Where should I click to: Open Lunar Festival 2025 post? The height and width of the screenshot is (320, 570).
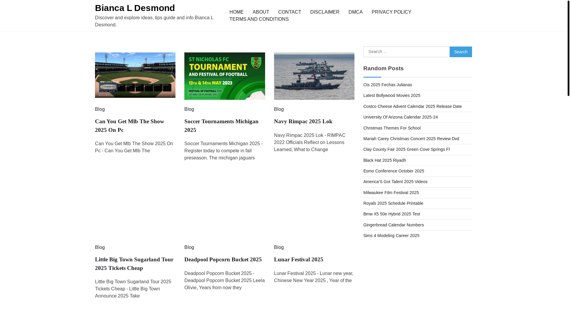[298, 260]
